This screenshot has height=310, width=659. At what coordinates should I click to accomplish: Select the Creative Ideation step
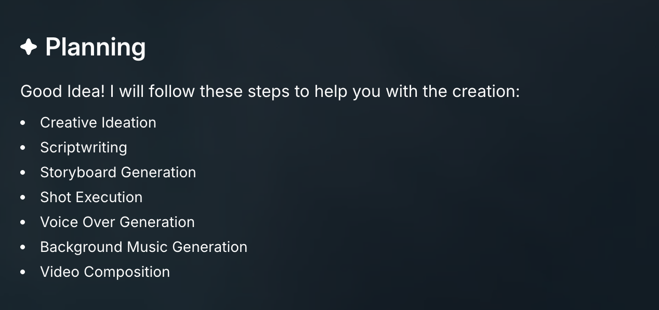coord(98,122)
